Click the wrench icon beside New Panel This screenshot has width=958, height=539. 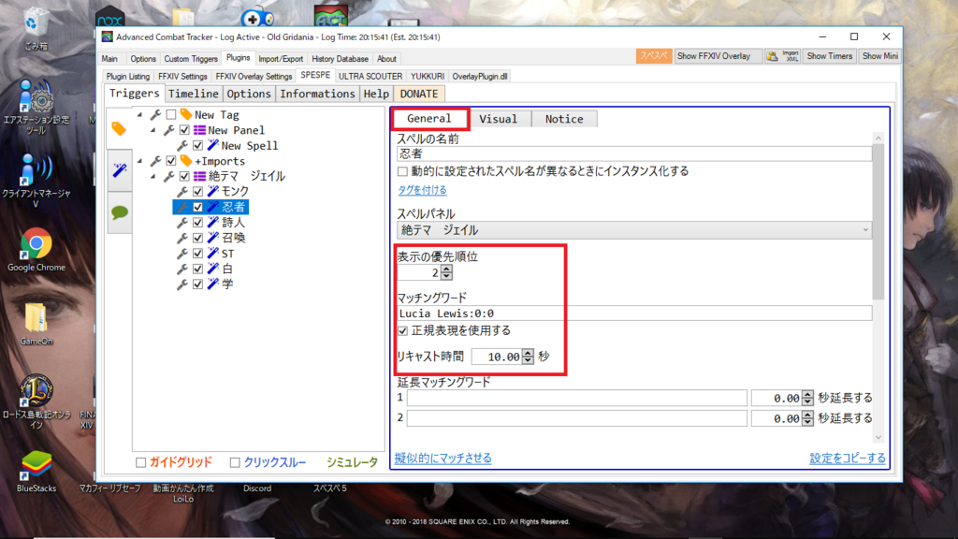tap(169, 130)
